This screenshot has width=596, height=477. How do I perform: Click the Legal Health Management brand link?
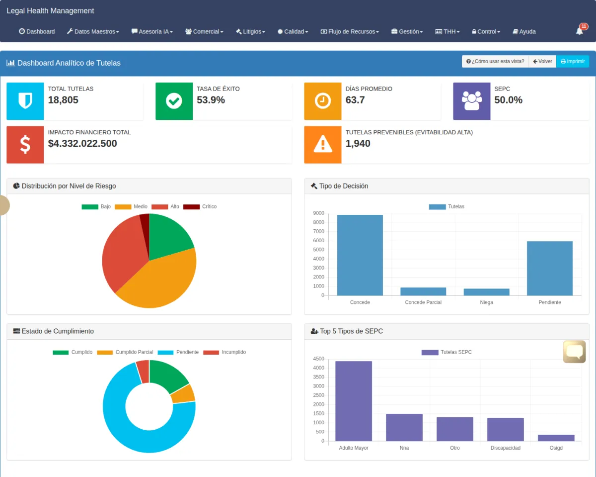click(50, 10)
